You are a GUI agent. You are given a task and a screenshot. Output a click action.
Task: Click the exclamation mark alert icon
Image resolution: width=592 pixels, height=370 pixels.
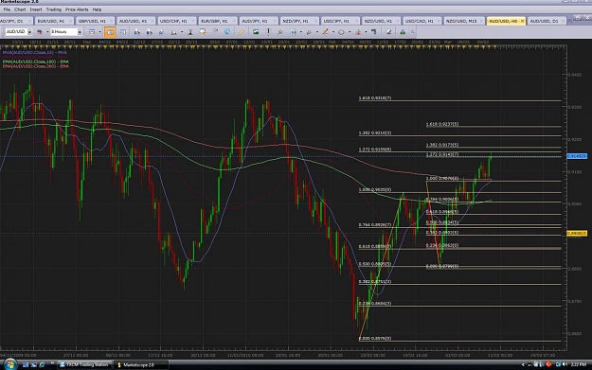[268, 31]
